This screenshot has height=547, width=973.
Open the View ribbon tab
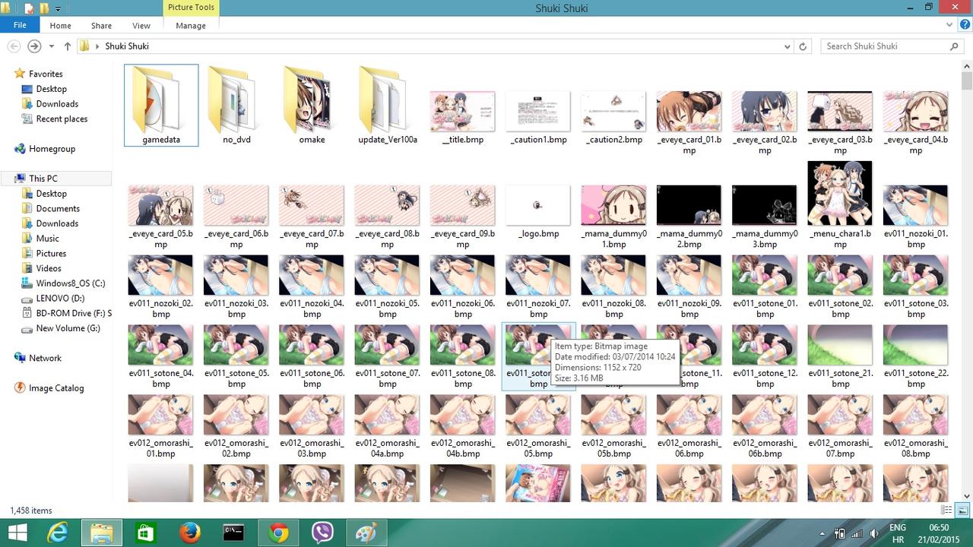tap(141, 25)
